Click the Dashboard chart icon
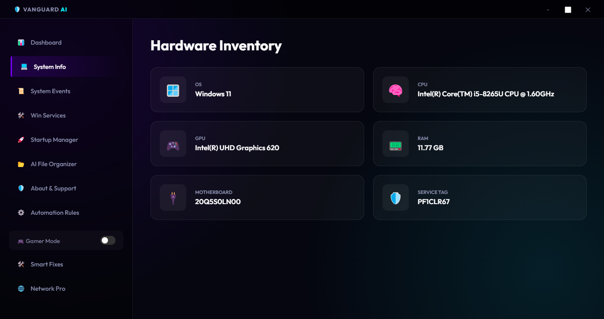 (x=21, y=42)
